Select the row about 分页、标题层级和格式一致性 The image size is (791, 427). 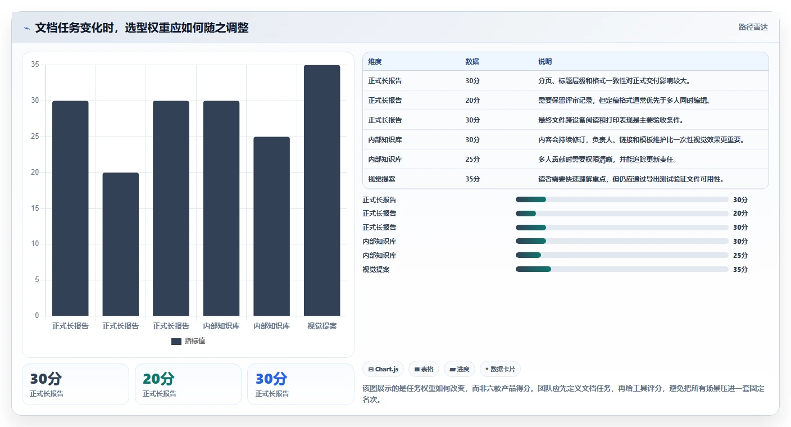pos(565,81)
